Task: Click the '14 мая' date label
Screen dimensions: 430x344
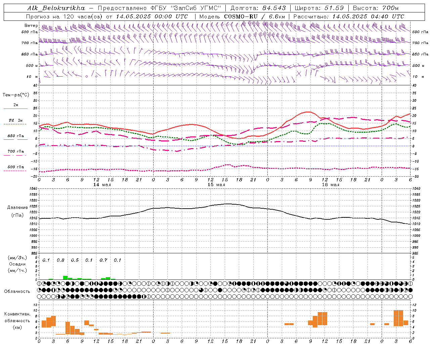Action: tap(102, 185)
